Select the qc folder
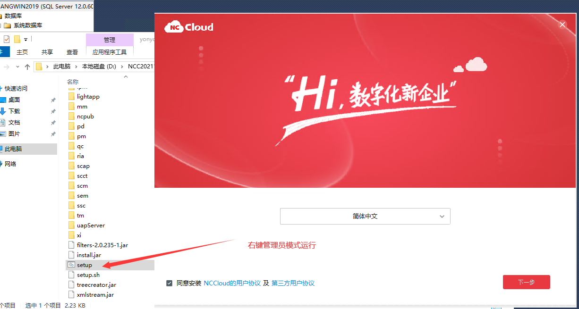Viewport: 579px width, 309px height. (x=80, y=146)
